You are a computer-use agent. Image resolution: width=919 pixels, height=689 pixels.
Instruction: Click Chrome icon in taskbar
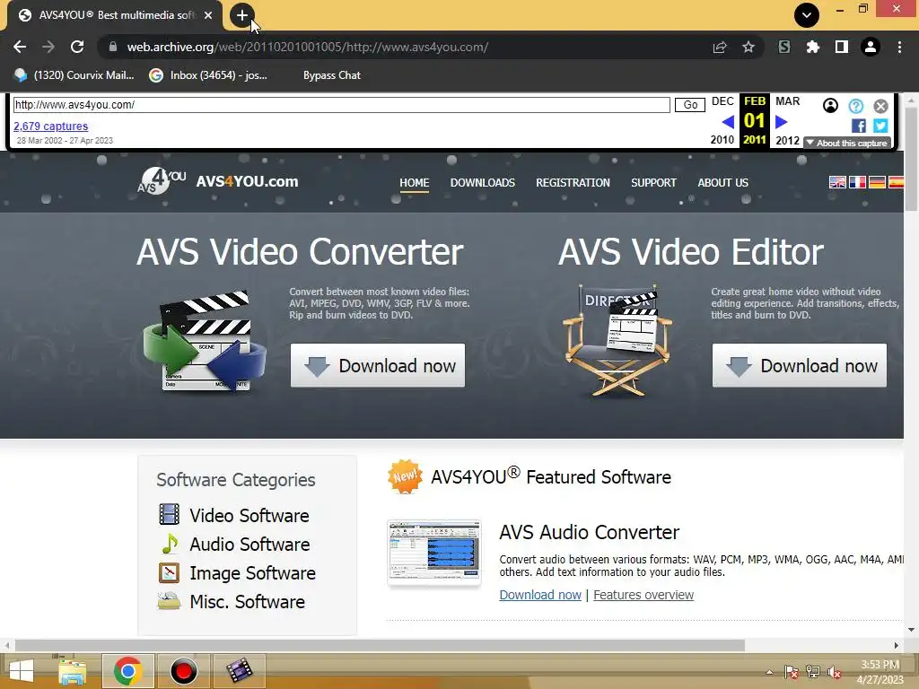[x=127, y=671]
